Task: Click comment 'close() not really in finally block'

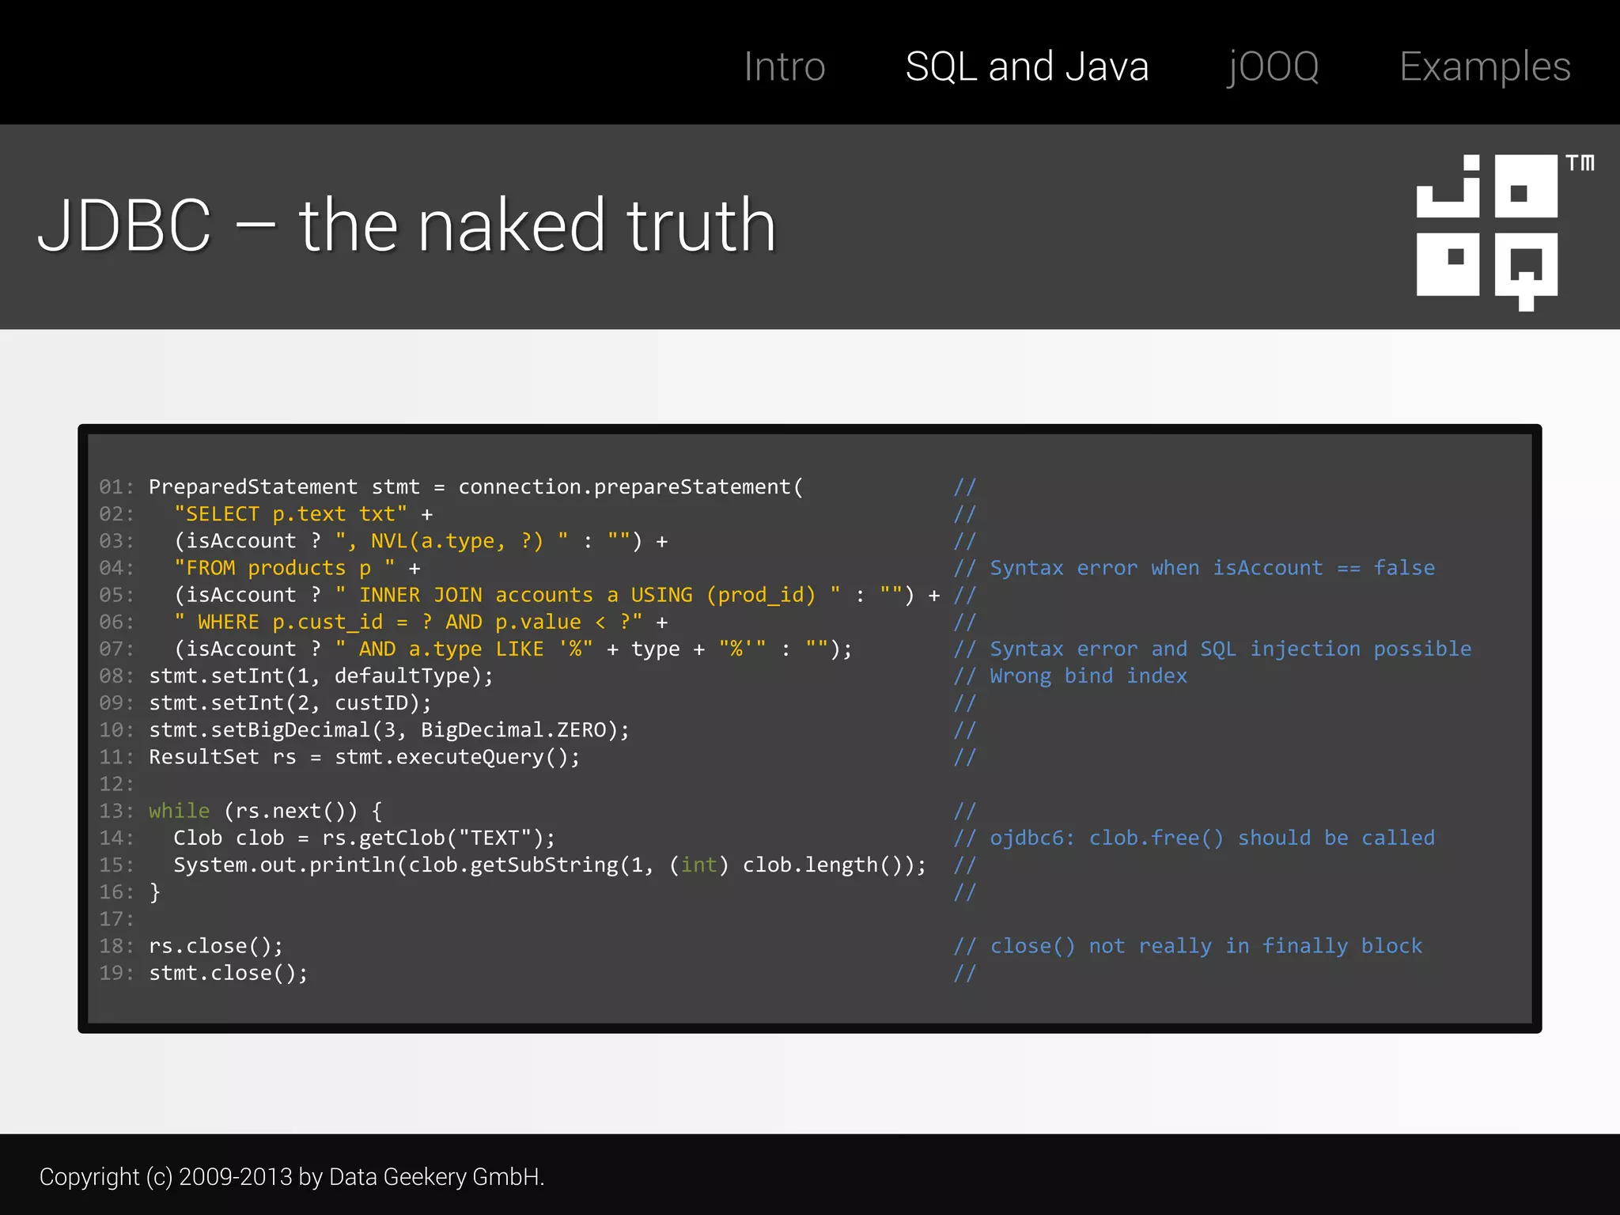Action: click(1188, 946)
